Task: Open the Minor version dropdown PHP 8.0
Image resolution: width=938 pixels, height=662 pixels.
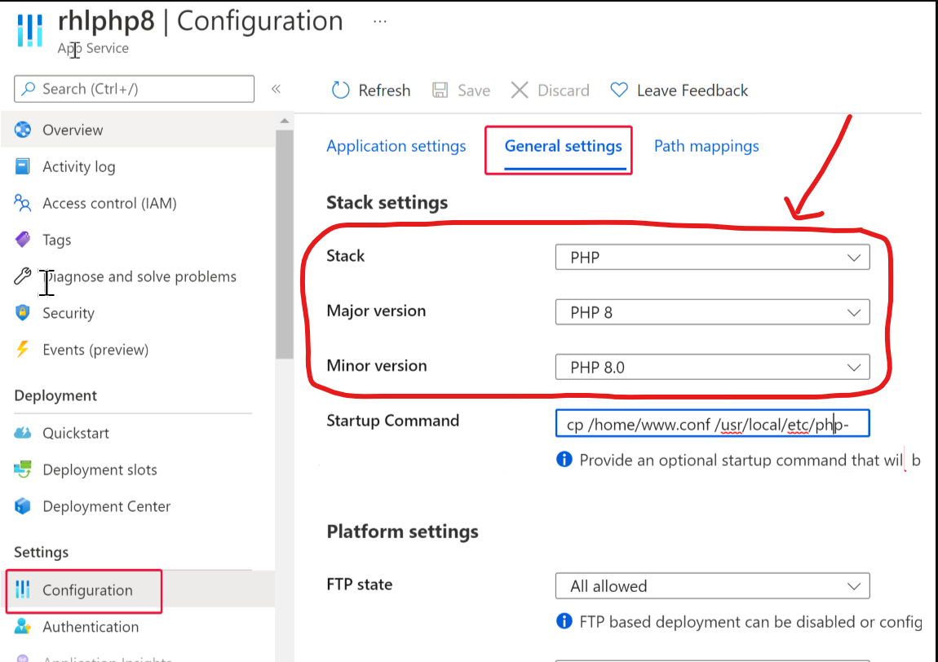Action: coord(713,367)
